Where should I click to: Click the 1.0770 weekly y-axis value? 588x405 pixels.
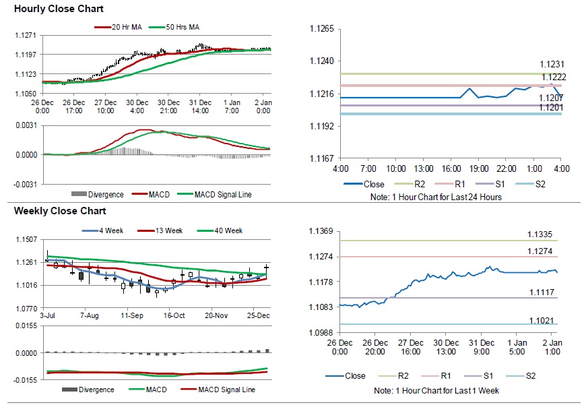click(x=27, y=309)
